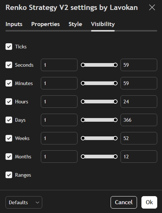Close the Renko Strategy settings dialog

coord(152,7)
